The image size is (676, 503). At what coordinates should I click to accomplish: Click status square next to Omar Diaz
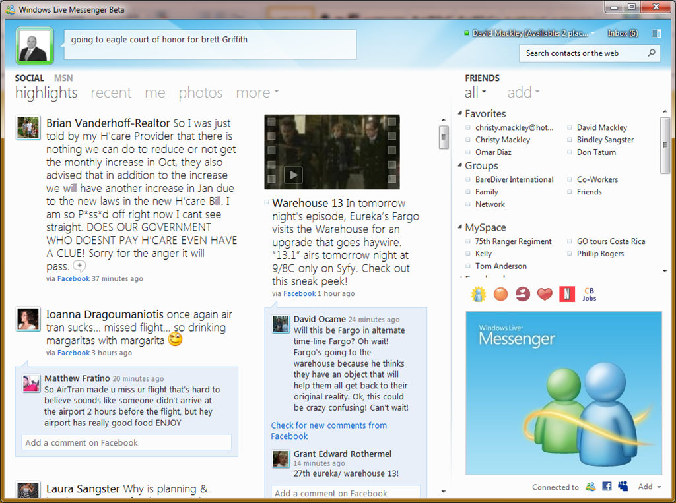pyautogui.click(x=468, y=152)
